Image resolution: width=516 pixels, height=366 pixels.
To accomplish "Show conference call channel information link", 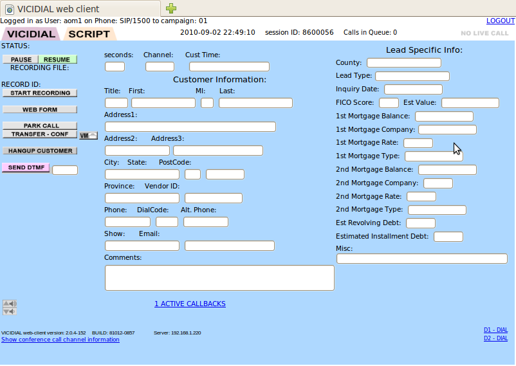I will (60, 340).
